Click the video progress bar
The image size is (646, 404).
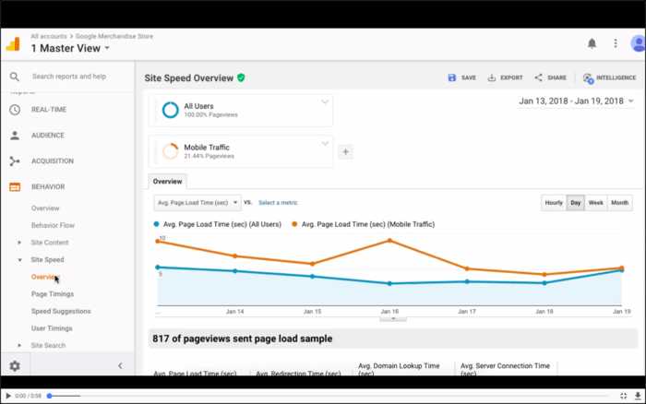click(323, 396)
